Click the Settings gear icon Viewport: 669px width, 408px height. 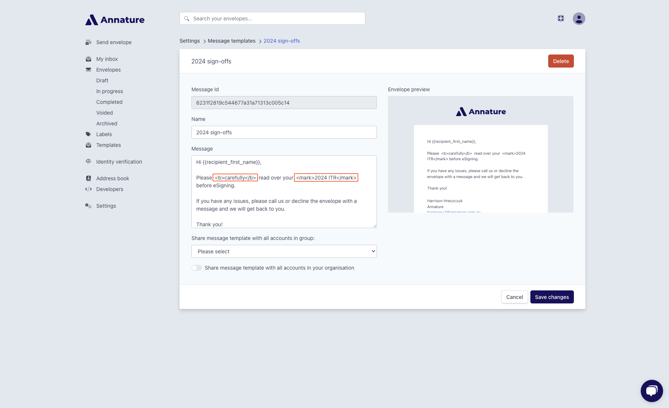coord(88,205)
